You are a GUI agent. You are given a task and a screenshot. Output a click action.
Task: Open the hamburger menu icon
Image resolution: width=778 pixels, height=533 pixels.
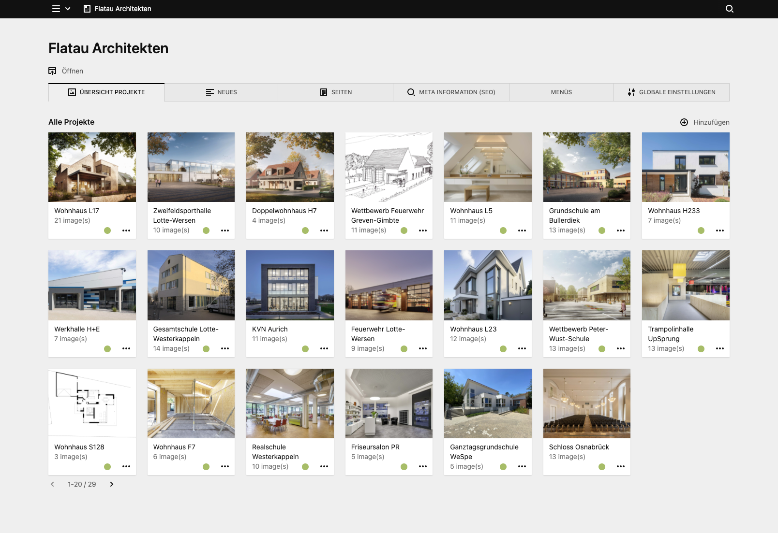pyautogui.click(x=56, y=9)
